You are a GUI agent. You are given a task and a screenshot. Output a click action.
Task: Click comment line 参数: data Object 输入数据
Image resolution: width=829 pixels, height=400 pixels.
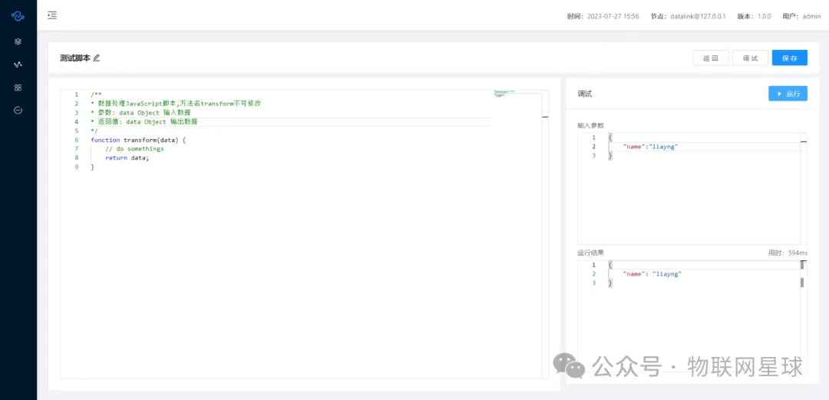coord(140,113)
